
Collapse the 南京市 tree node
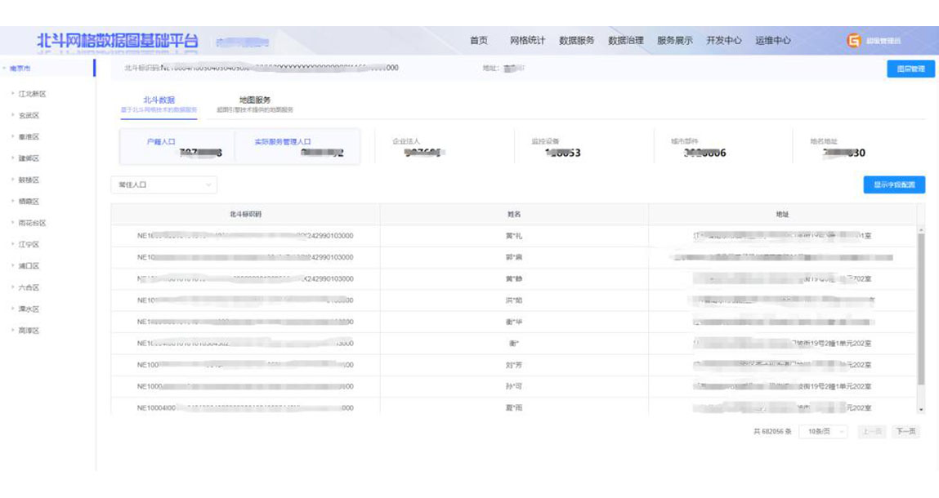pyautogui.click(x=4, y=69)
